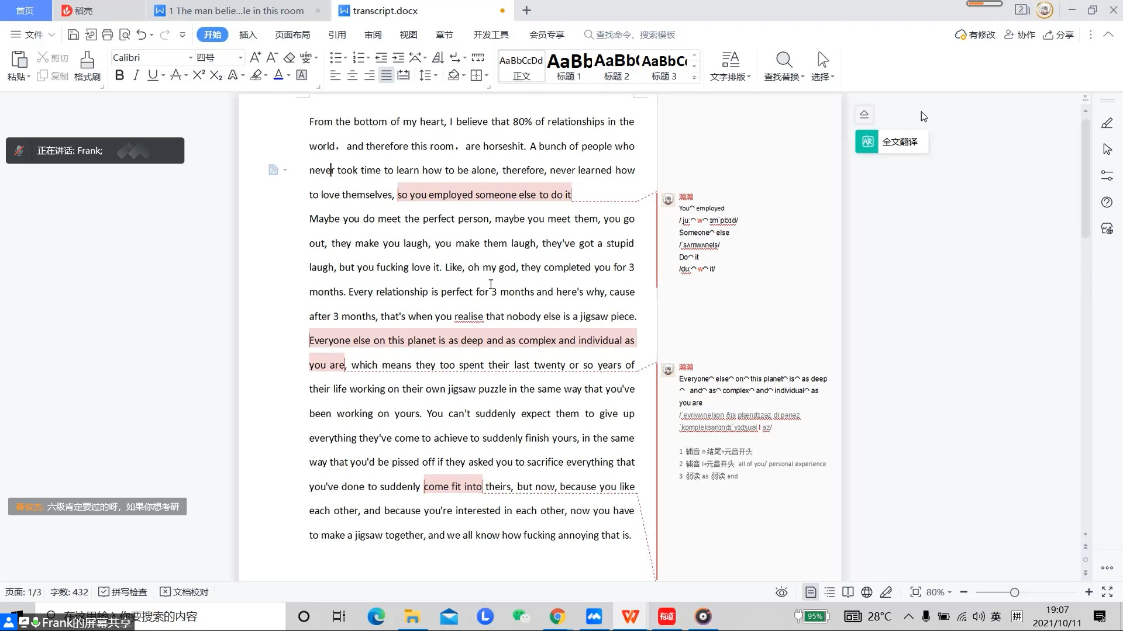Click the spell check (拼写检查) button
The height and width of the screenshot is (631, 1123).
[123, 592]
